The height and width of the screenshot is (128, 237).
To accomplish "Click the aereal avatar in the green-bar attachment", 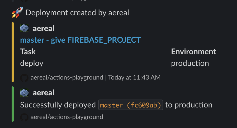I will (x=24, y=93).
